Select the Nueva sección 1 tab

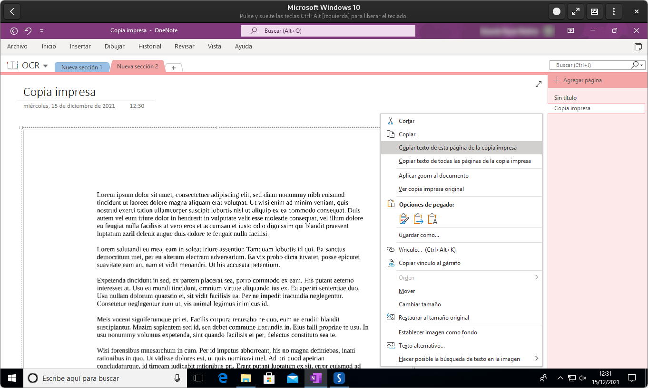(x=82, y=67)
